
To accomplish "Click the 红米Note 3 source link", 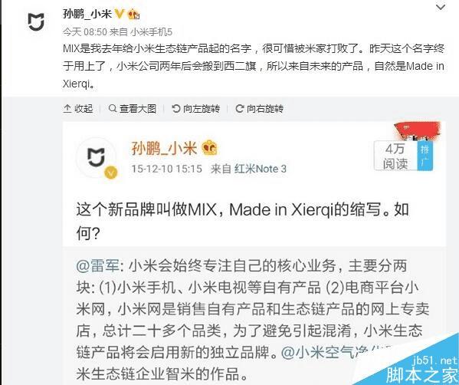I will (261, 169).
